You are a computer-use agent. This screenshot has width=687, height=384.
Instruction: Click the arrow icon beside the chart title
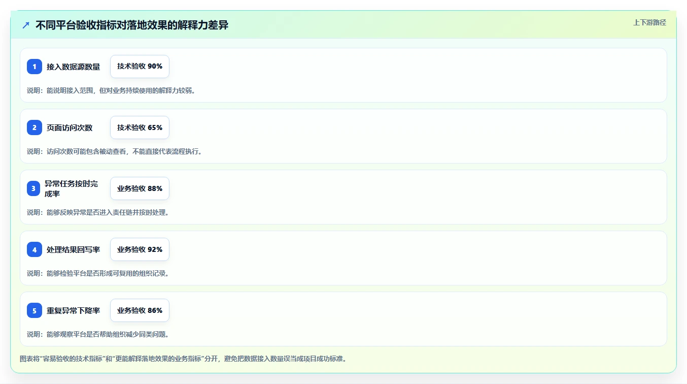(x=26, y=25)
